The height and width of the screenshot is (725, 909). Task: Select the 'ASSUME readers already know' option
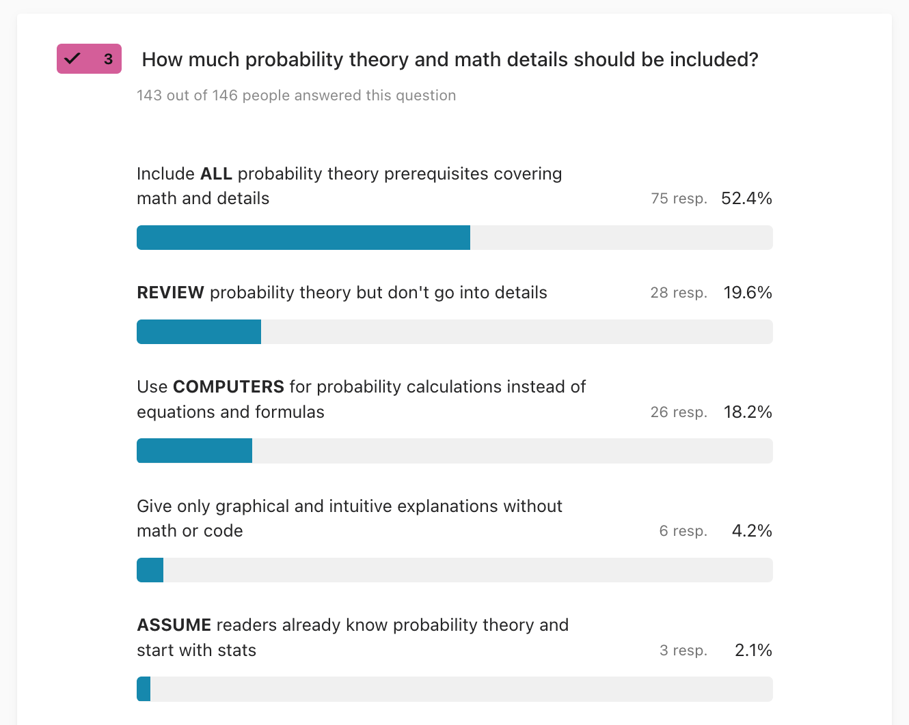point(353,638)
